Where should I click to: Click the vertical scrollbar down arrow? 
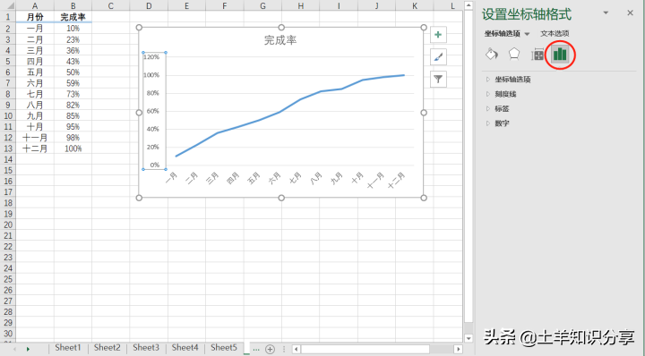pyautogui.click(x=469, y=338)
